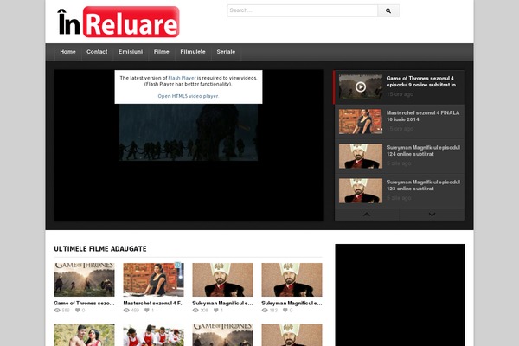Screen dimensions: 519x346
Task: Click '5 zile ago' under Suleyman episodul 124
Action: 399,163
